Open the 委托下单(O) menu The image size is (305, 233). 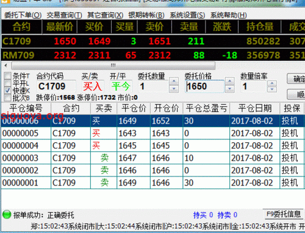coord(23,15)
